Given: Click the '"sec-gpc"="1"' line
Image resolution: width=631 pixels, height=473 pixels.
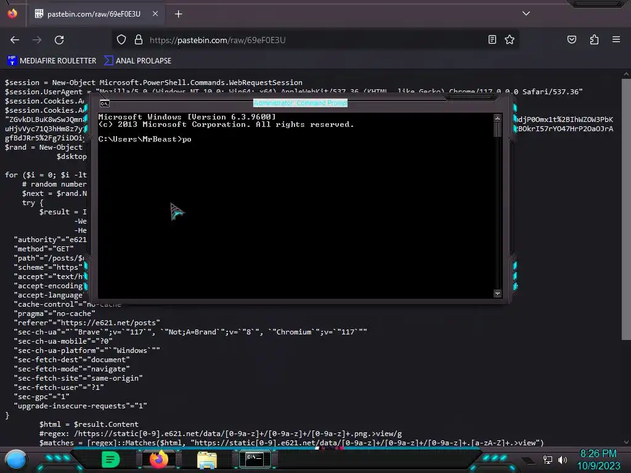Looking at the screenshot, I should 41,397.
